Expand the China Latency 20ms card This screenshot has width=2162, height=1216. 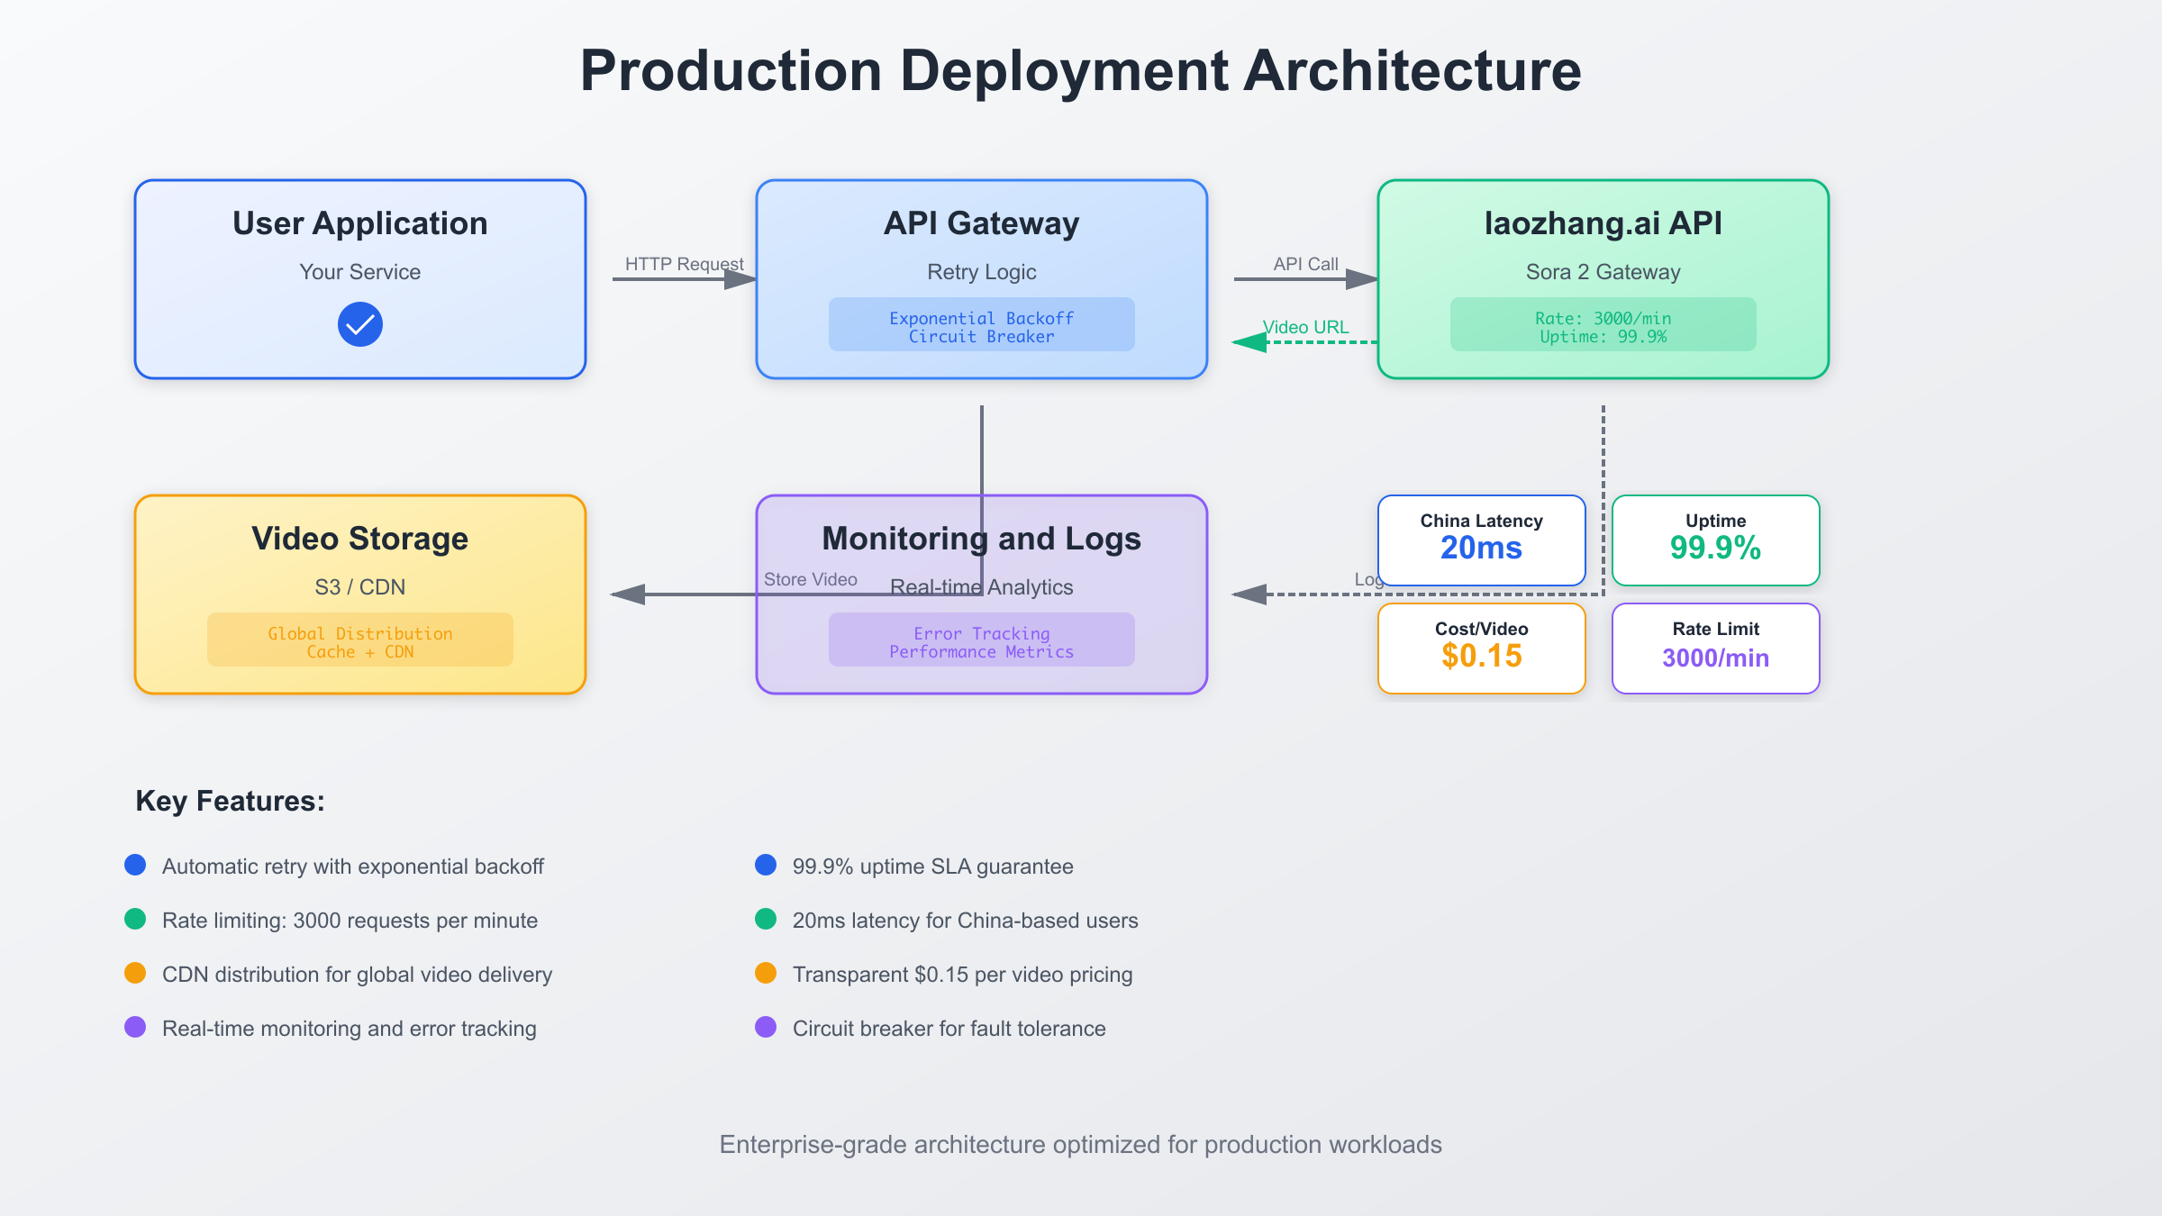(1481, 540)
